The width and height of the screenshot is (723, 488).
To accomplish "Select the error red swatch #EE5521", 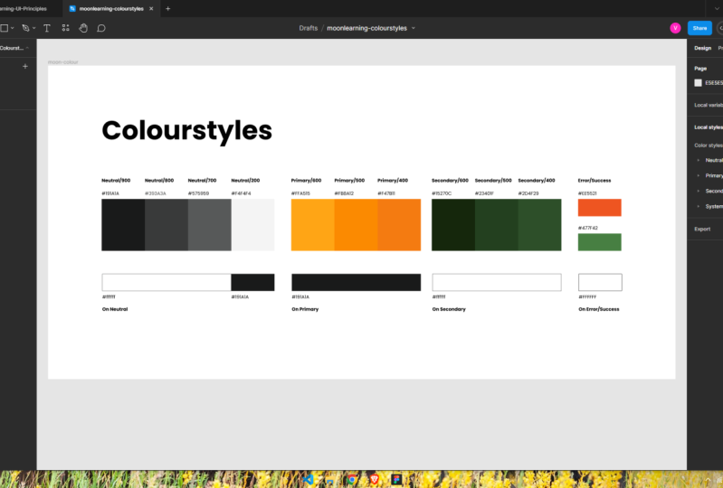I will coord(599,208).
